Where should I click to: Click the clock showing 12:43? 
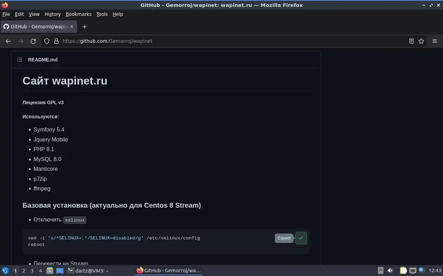[435, 270]
